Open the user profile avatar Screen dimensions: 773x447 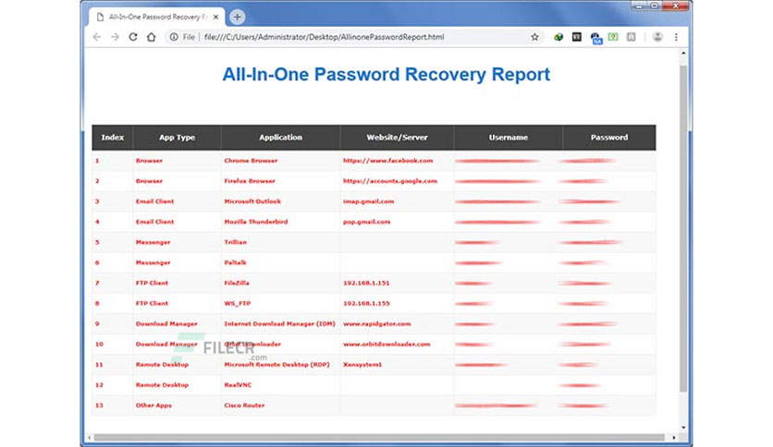657,37
